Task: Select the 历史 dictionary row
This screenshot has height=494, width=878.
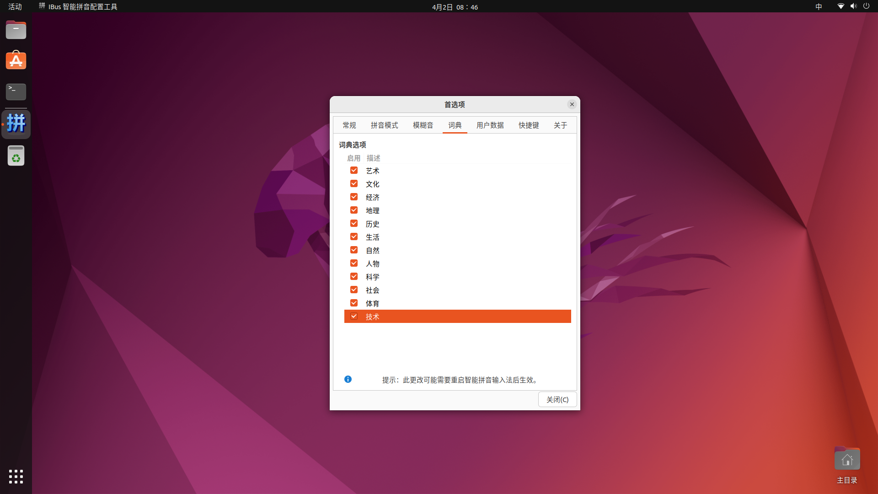Action: [457, 224]
